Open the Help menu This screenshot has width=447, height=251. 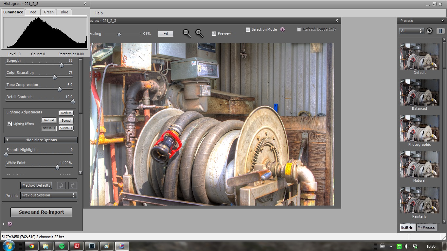98,13
